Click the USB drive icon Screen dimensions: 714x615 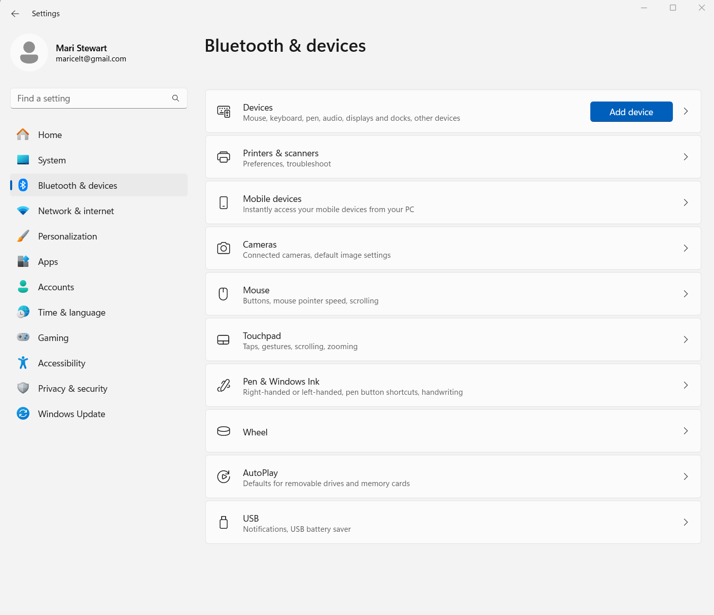tap(224, 522)
